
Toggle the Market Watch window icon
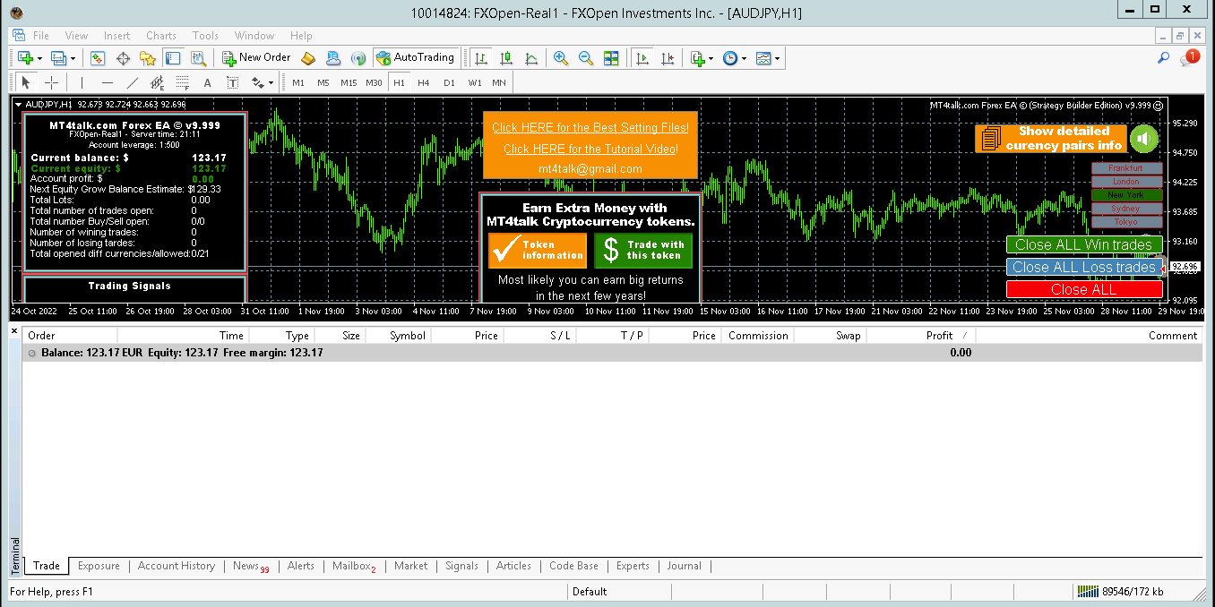click(x=98, y=58)
